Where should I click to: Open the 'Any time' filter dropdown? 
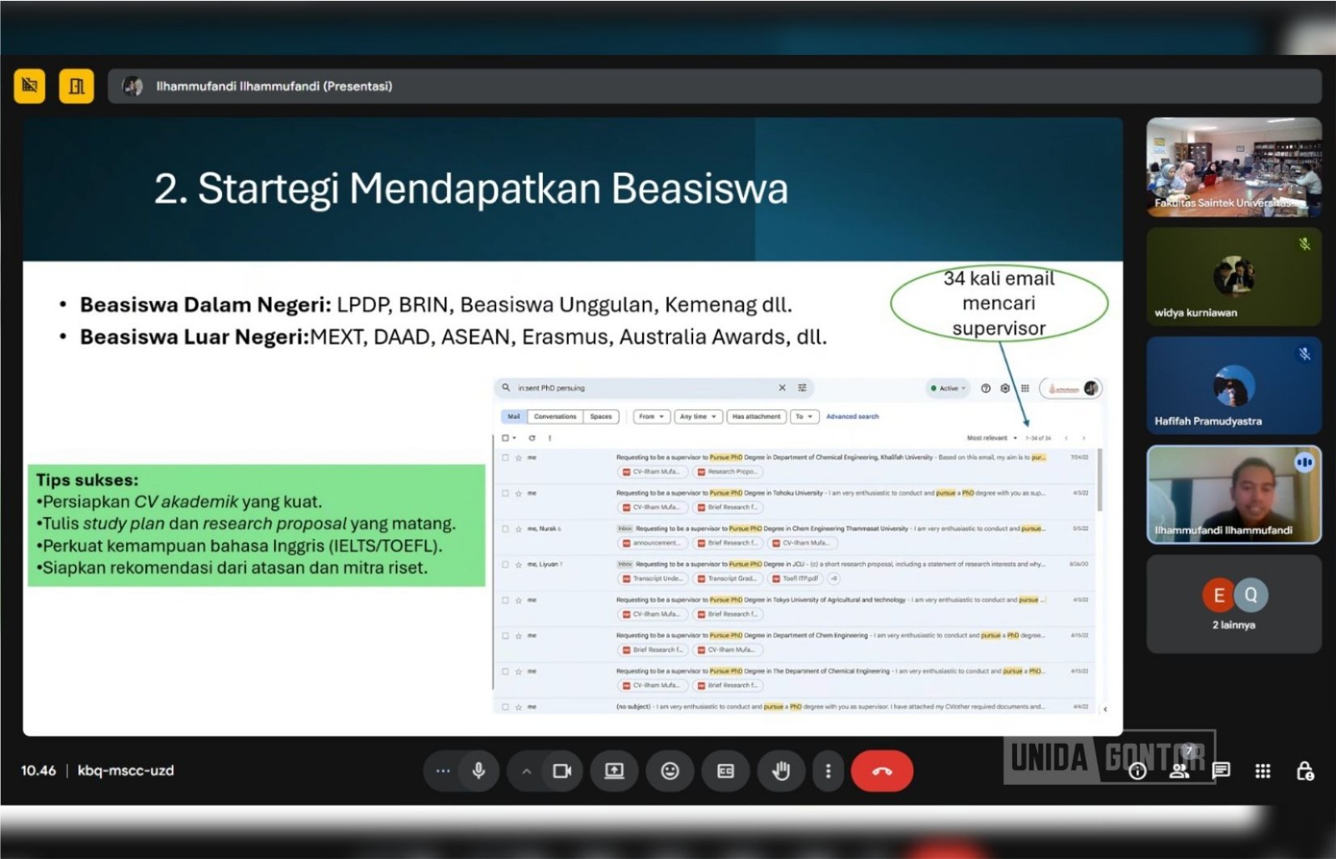click(699, 416)
